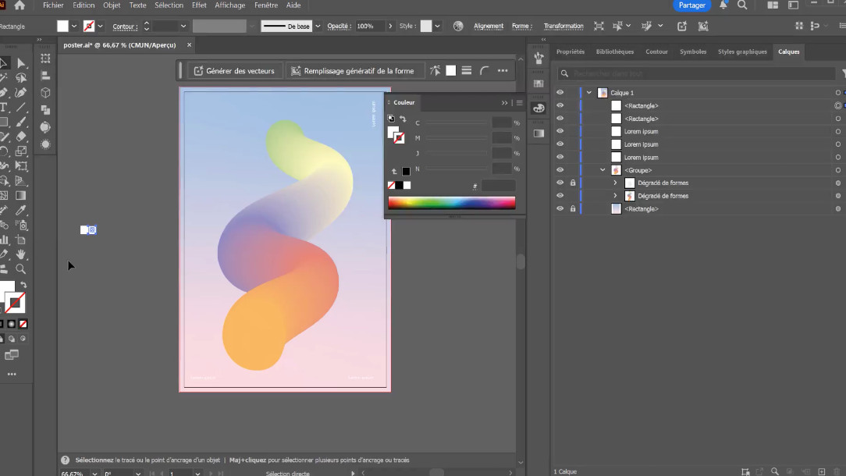The height and width of the screenshot is (476, 846).
Task: Click Générer des vecteurs button
Action: click(234, 71)
